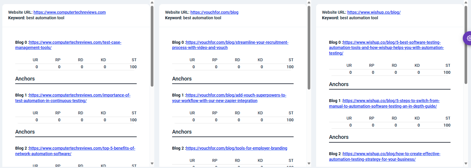Select the KD column header in the Vouch panel
Viewport: 471px width, 168px height.
[x=260, y=60]
